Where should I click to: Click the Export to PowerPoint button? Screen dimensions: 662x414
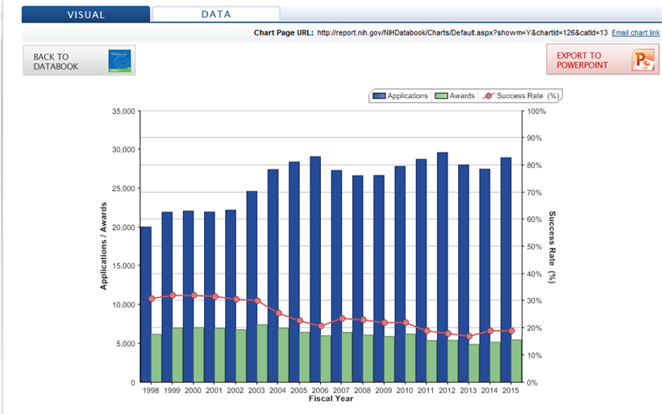click(602, 61)
